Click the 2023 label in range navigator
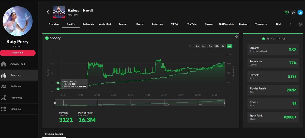305x138 pixels. click(x=133, y=105)
